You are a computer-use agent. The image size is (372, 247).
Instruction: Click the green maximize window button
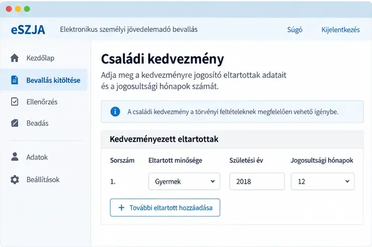click(x=27, y=9)
